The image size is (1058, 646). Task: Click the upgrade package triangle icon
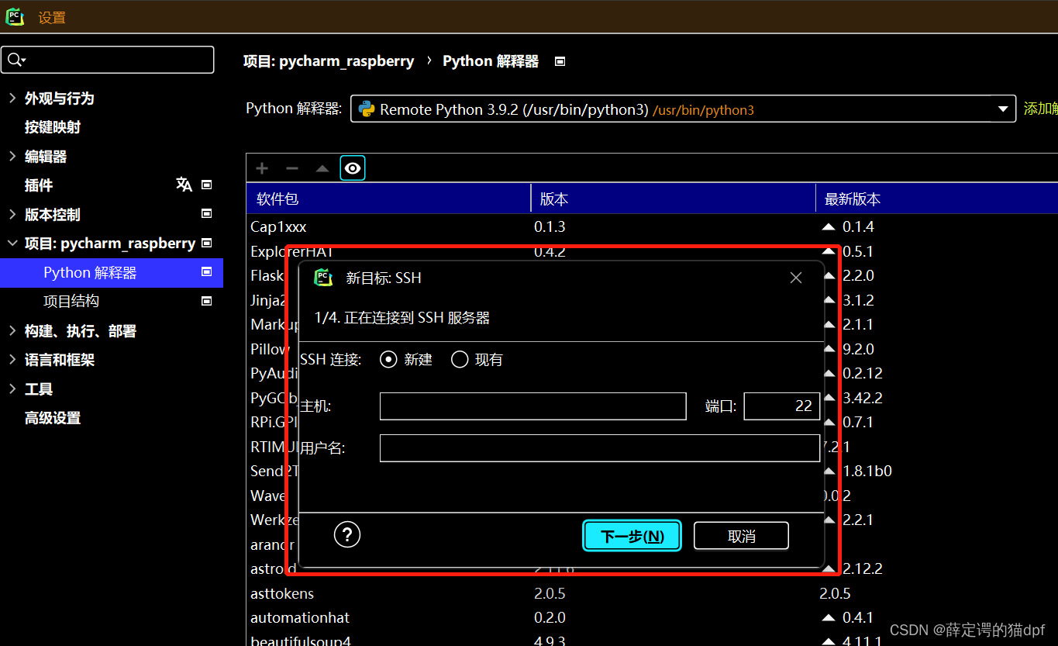point(322,168)
